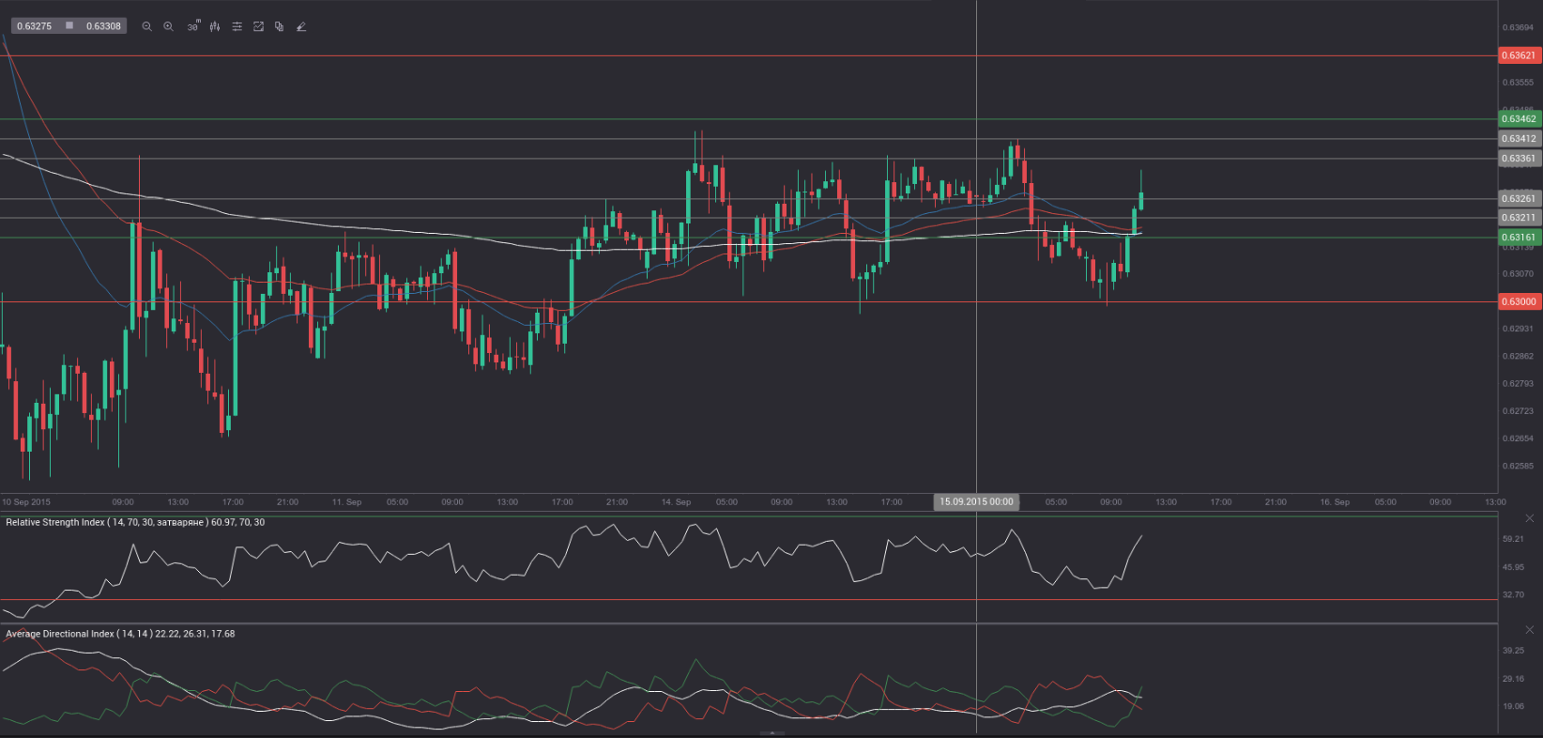Open the candlestick chart type menu
Viewport: 1543px width, 738px height.
[x=215, y=26]
